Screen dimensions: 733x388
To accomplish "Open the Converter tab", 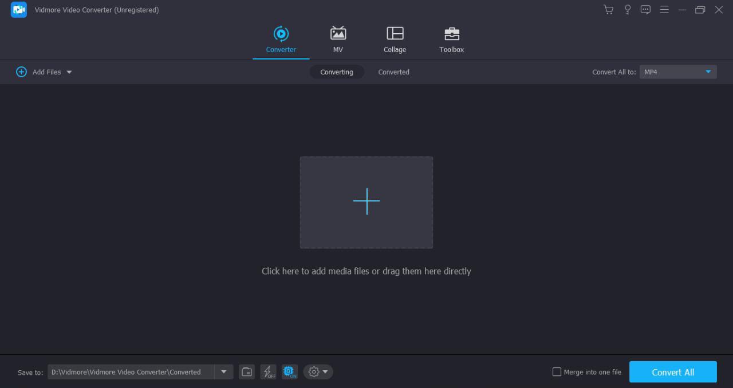I will [281, 40].
